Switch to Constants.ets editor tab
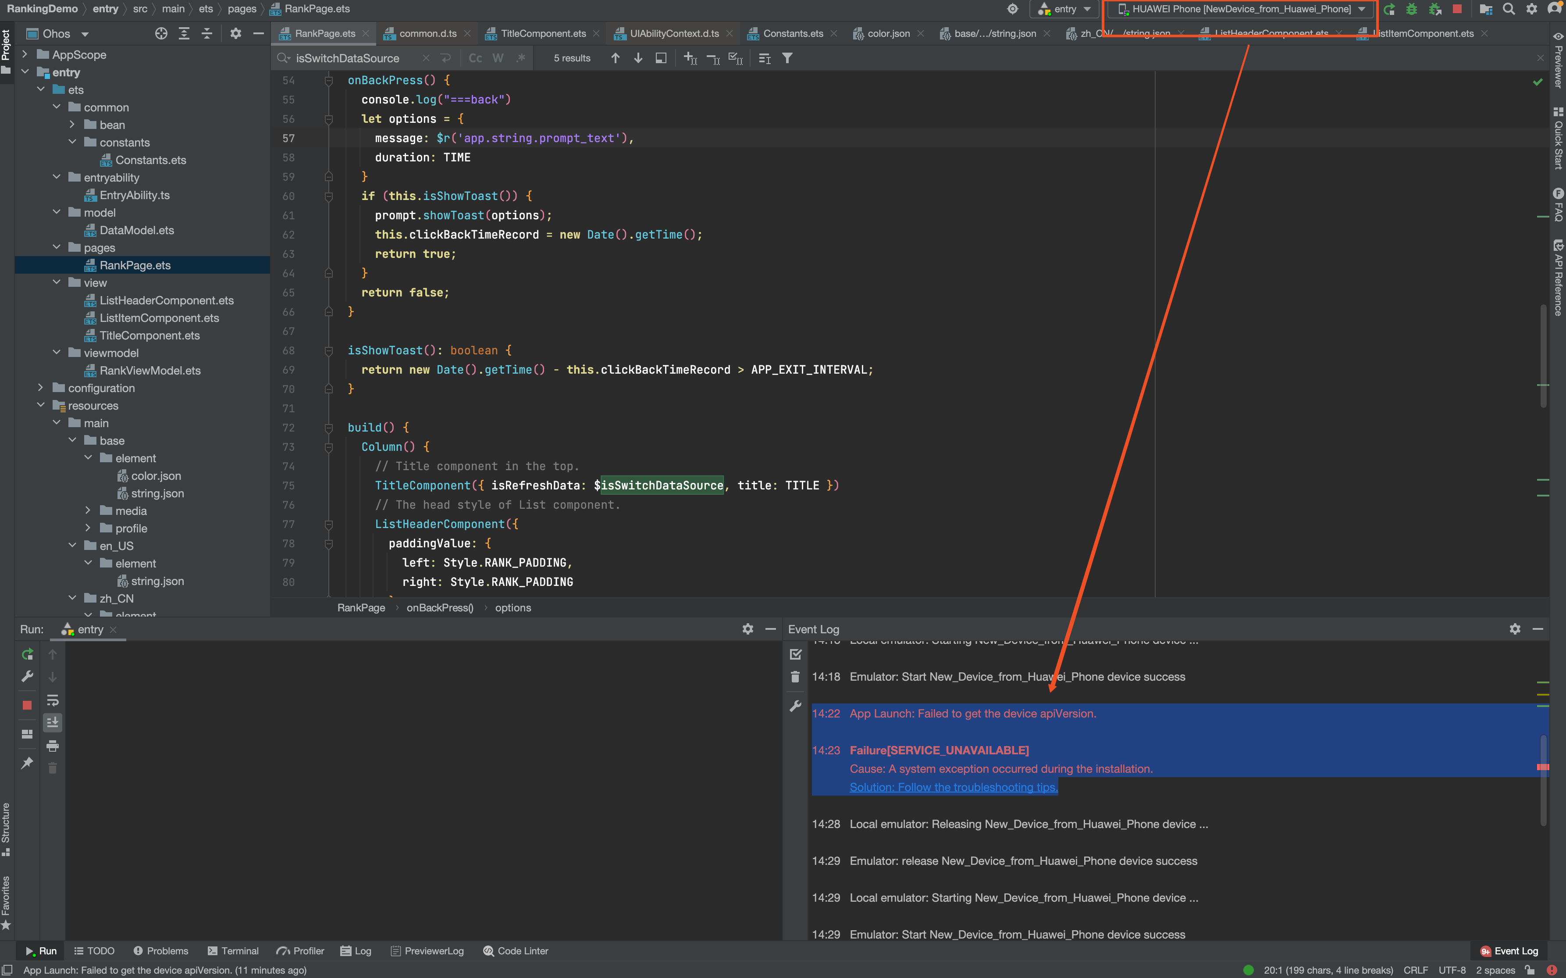Viewport: 1566px width, 978px height. (793, 34)
